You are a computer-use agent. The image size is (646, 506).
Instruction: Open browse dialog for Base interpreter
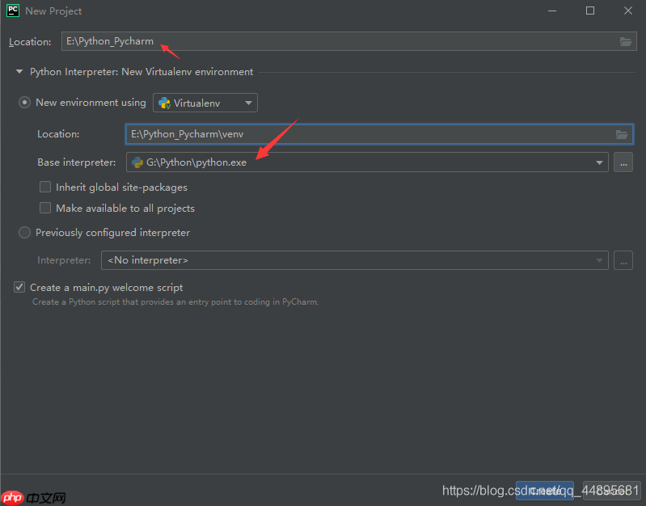[623, 162]
